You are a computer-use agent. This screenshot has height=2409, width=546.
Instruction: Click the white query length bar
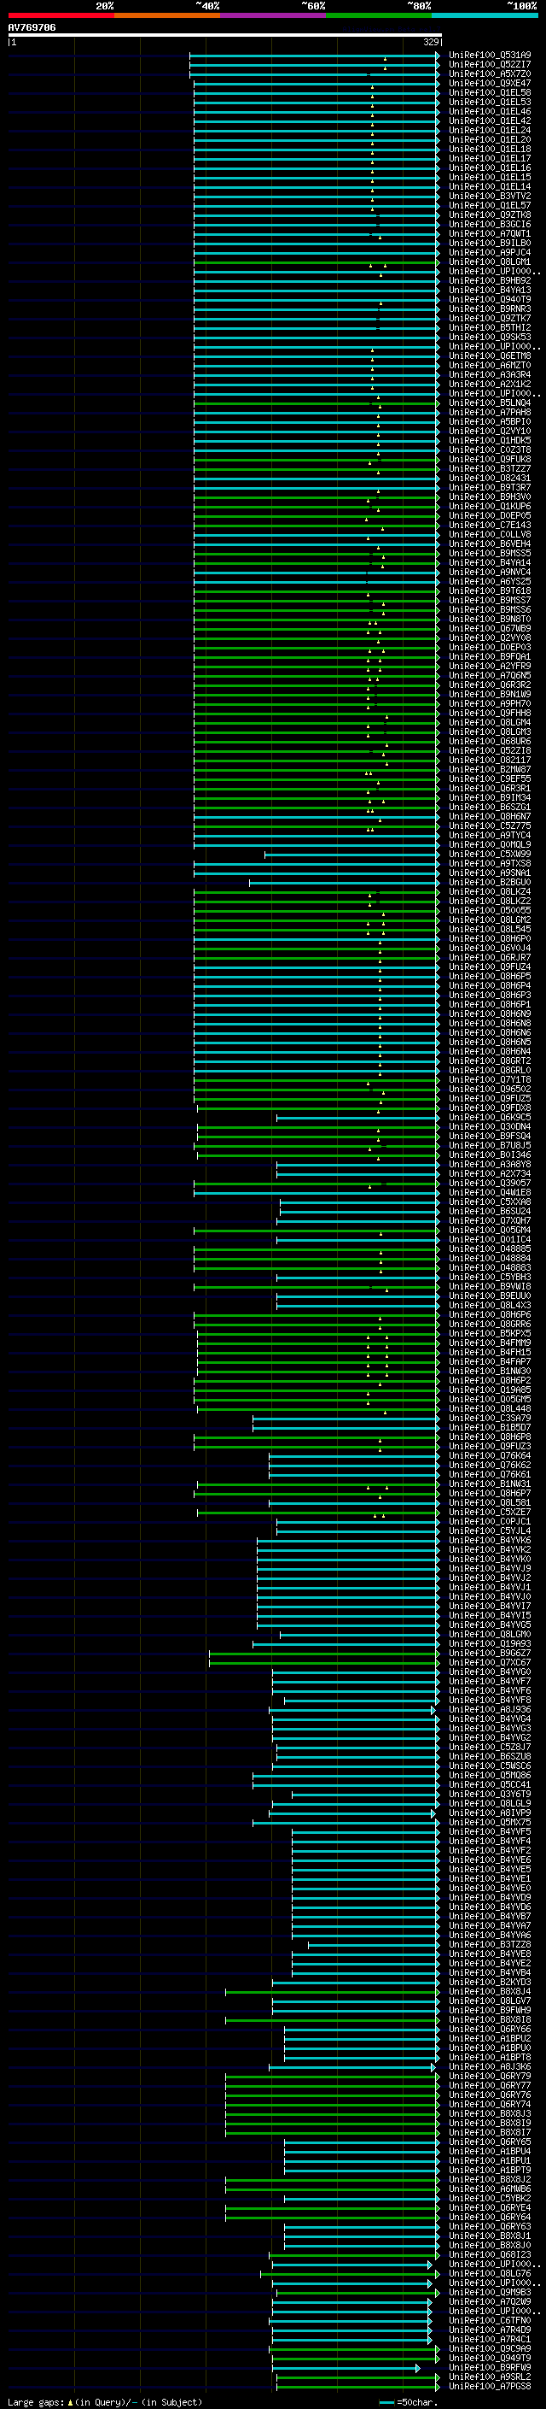pos(225,36)
